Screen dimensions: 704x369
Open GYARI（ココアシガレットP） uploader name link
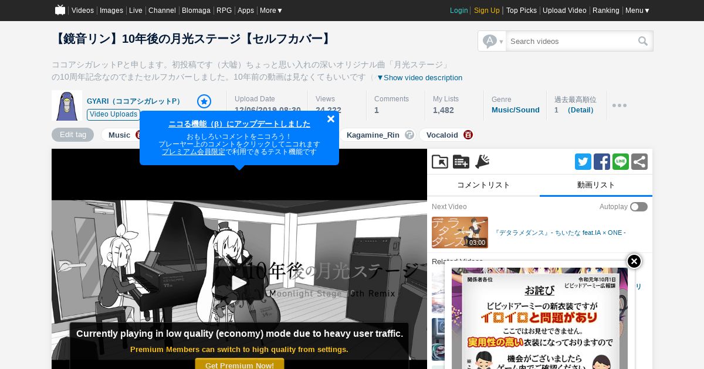136,101
